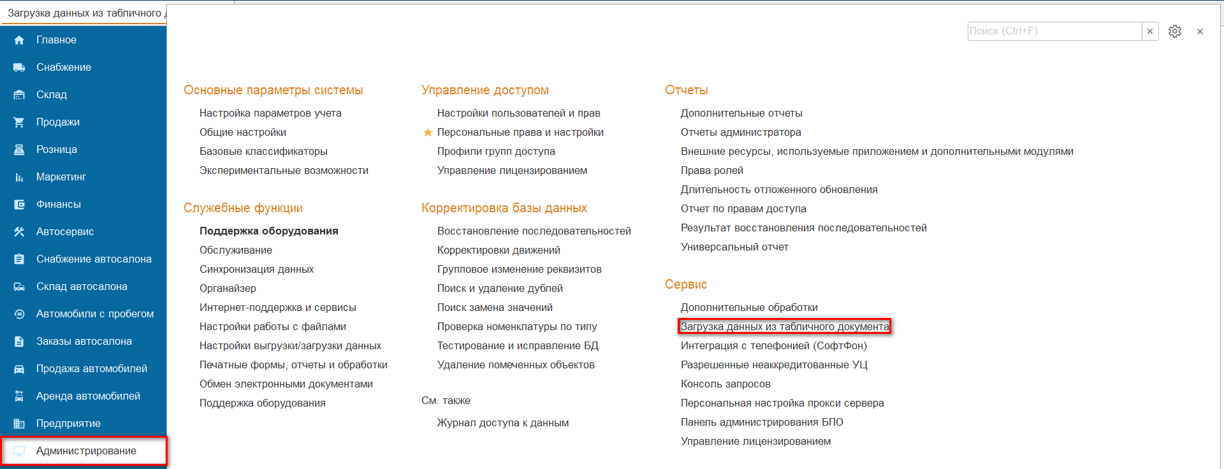Click the shopping cart icon beside Продажи

(x=19, y=122)
